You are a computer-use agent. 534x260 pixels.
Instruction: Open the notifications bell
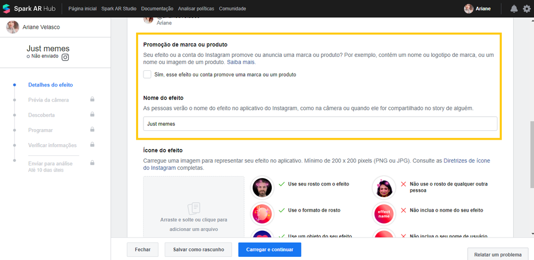click(x=514, y=9)
